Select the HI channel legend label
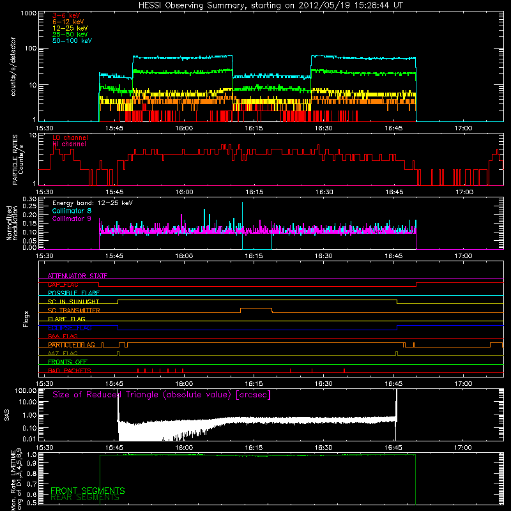The height and width of the screenshot is (511, 511). coord(69,144)
